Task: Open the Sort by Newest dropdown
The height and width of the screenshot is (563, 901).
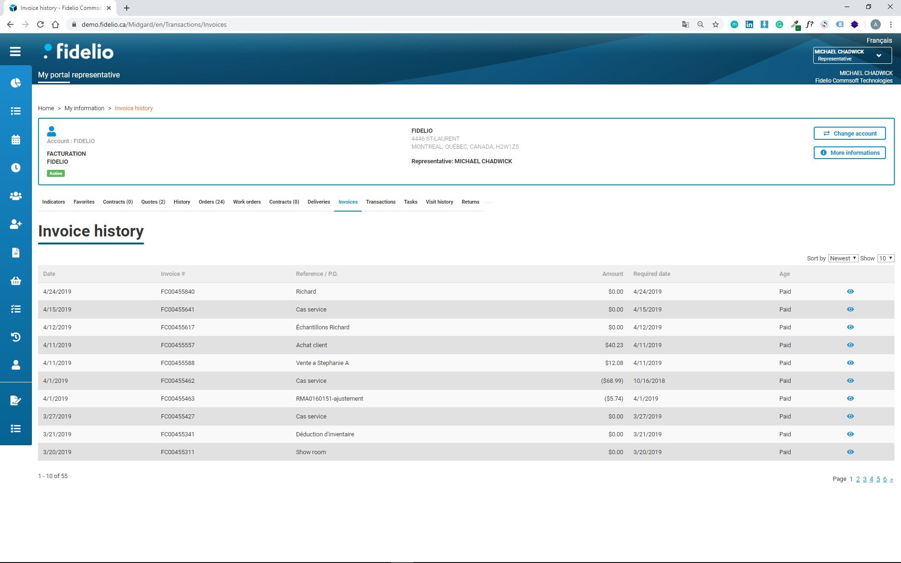Action: coord(843,258)
